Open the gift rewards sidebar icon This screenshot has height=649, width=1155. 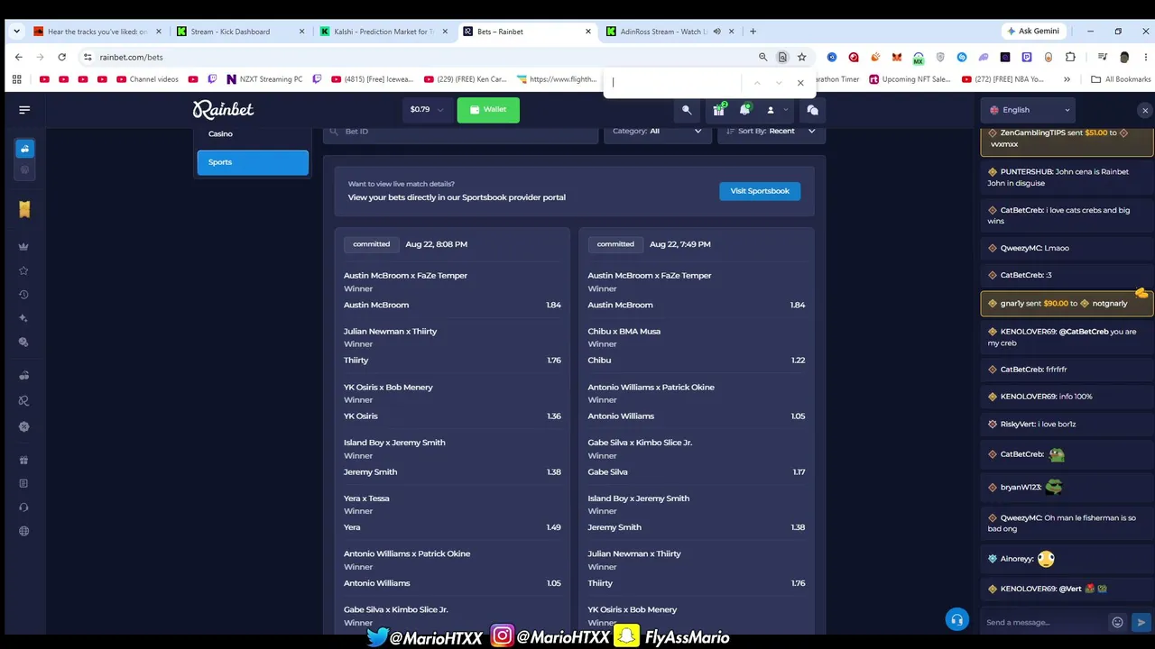[24, 460]
